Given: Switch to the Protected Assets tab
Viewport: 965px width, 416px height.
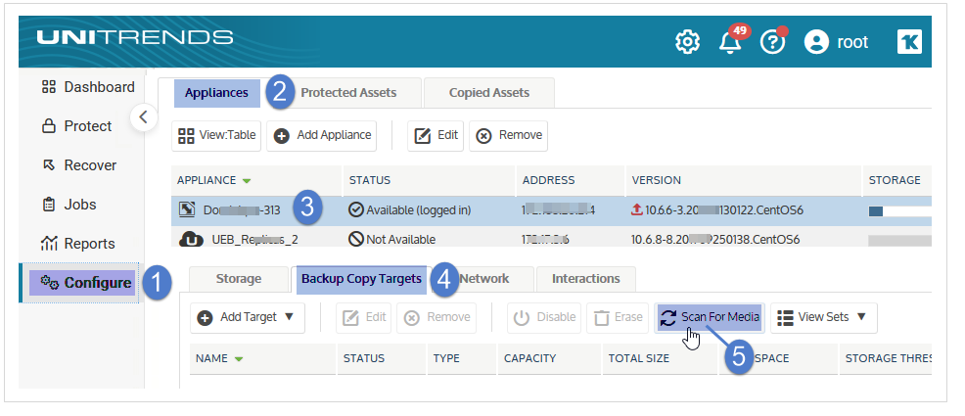Looking at the screenshot, I should [x=348, y=93].
